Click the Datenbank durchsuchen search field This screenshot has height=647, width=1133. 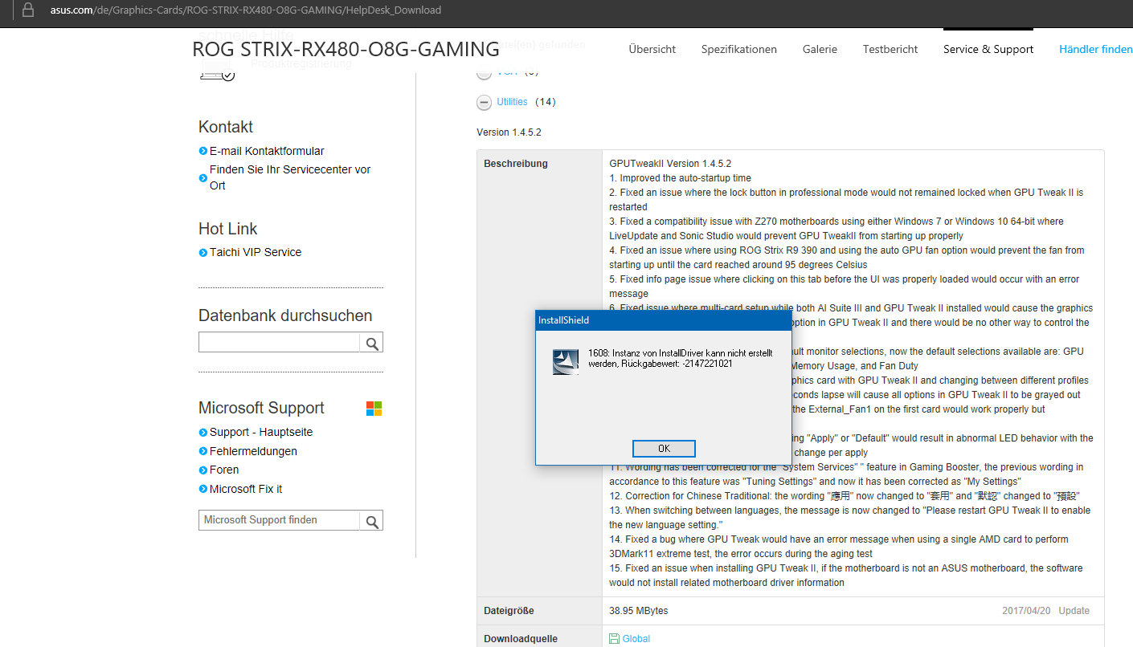[x=279, y=343]
